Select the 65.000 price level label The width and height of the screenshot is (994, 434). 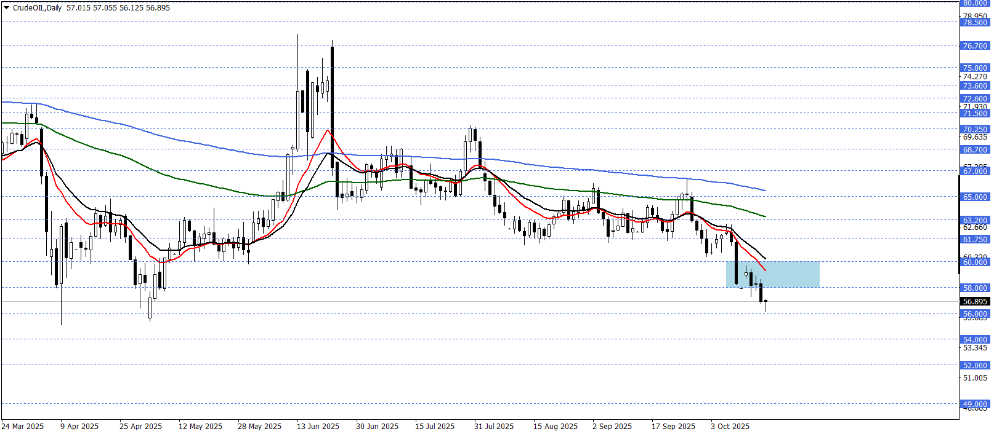[975, 197]
